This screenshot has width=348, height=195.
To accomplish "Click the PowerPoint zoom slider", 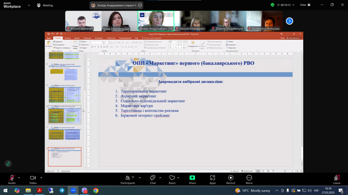I will click(285, 171).
